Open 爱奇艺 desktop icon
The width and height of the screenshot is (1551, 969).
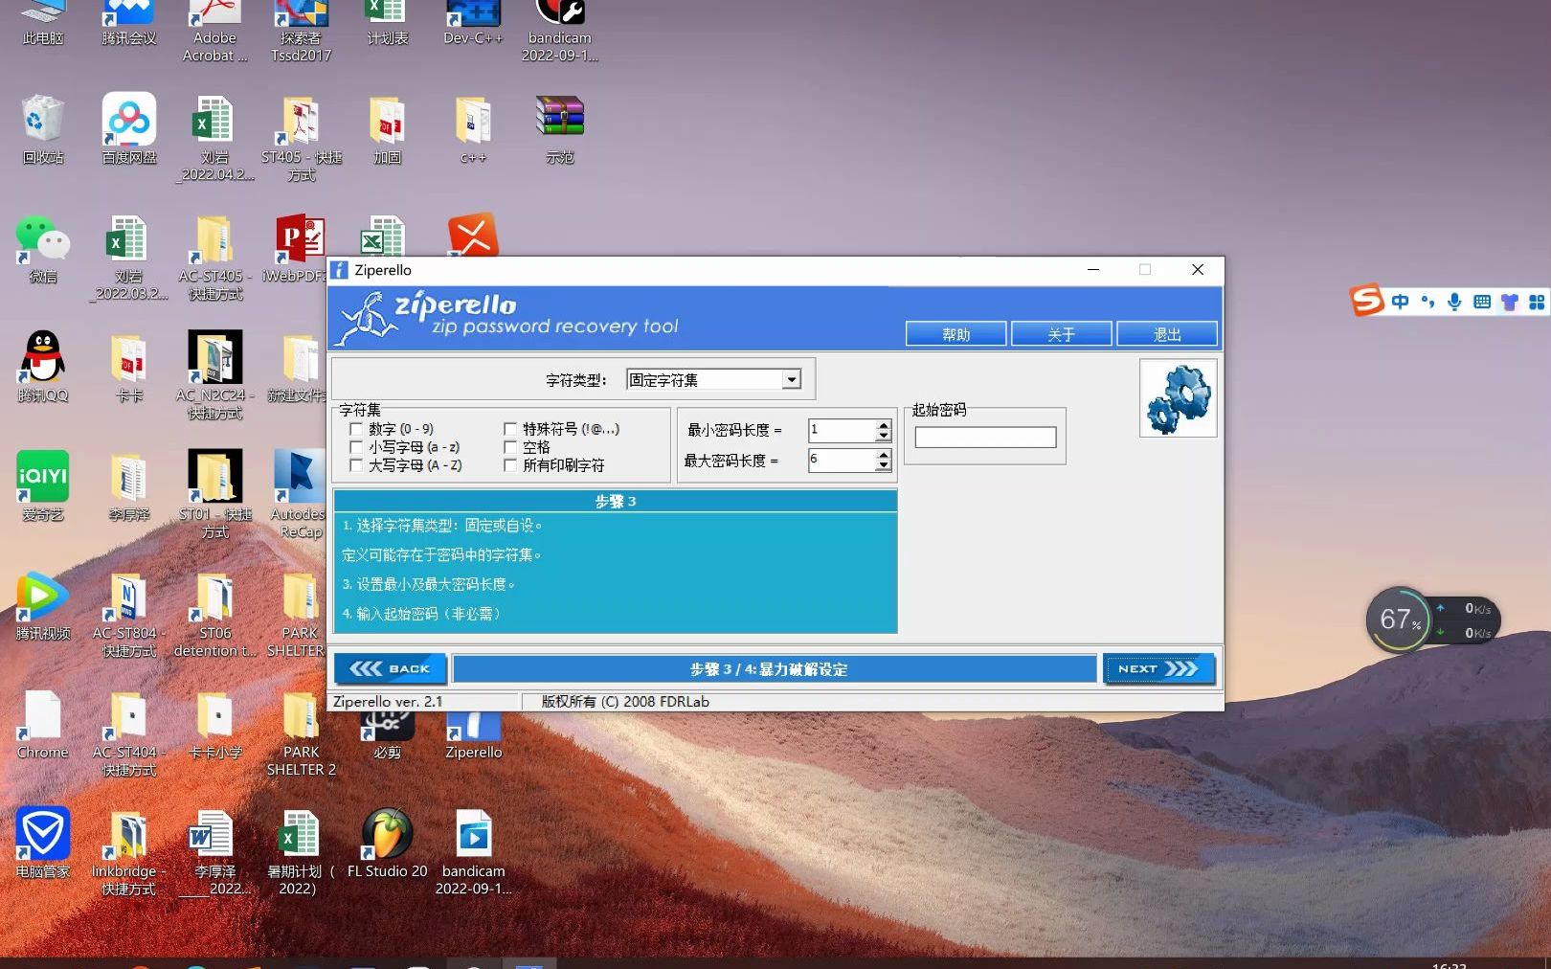tap(42, 487)
